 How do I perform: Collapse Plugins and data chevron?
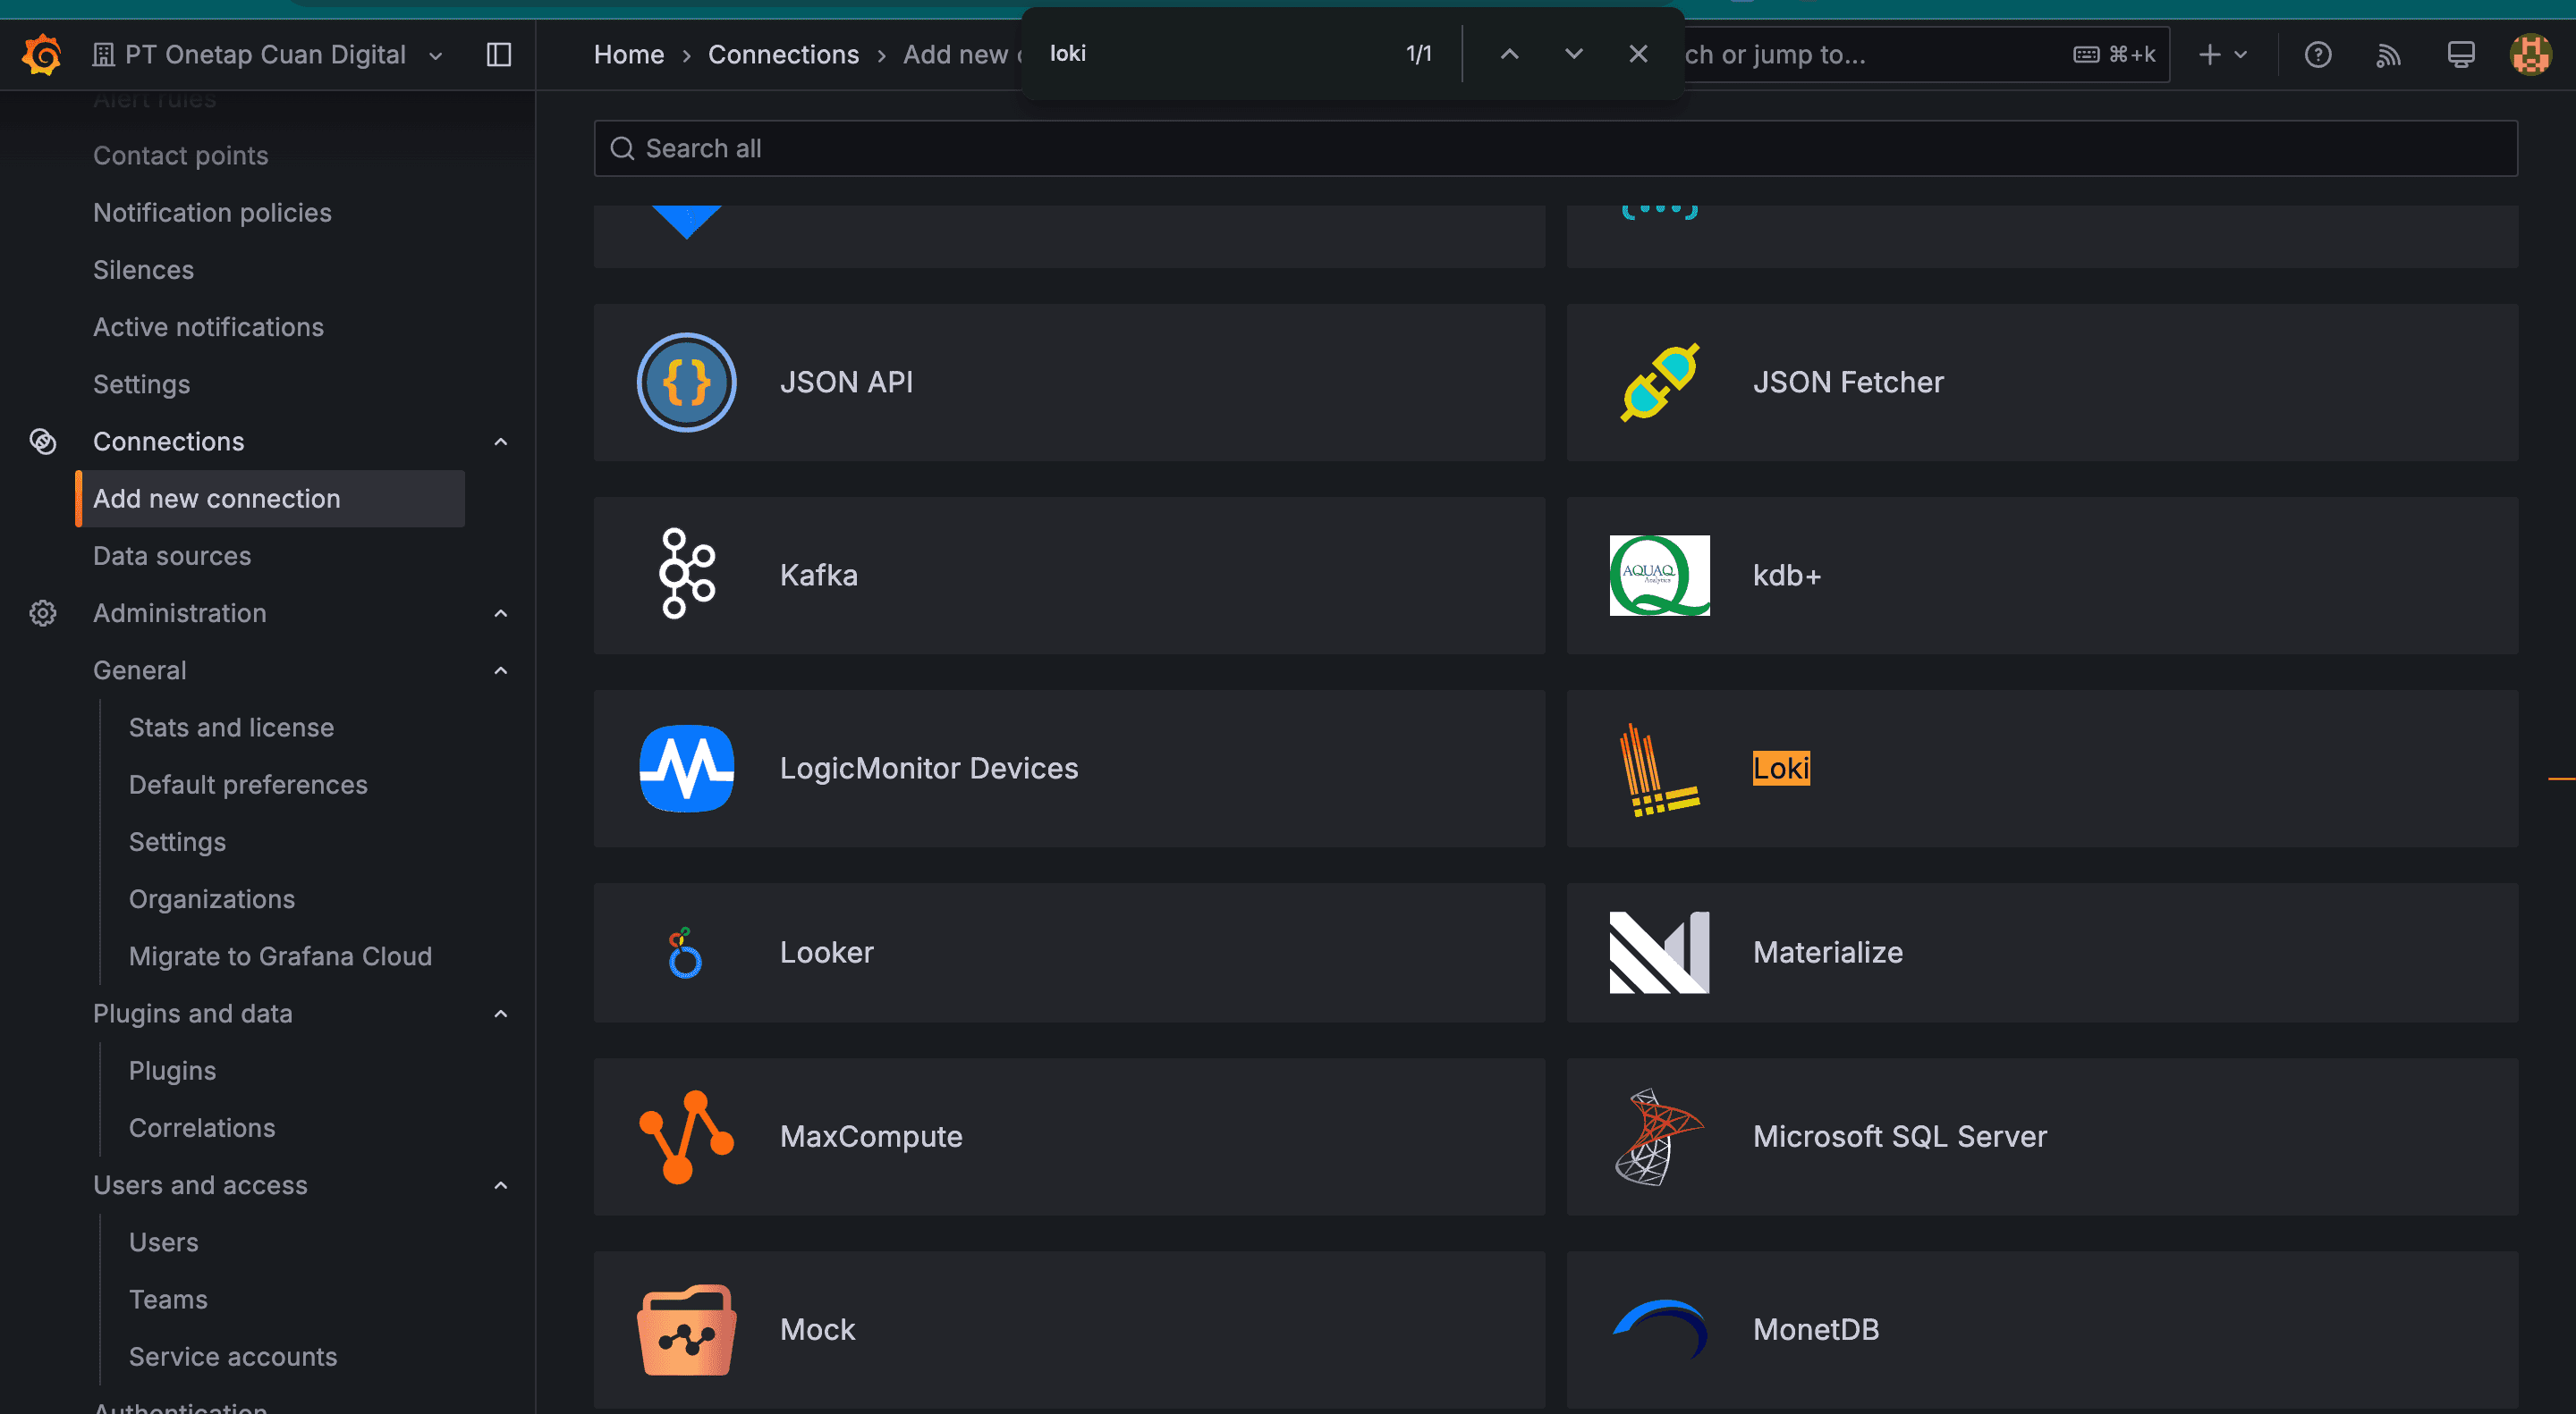[501, 1014]
